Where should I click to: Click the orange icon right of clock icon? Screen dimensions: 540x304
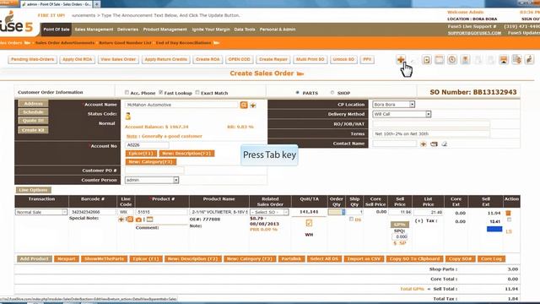pos(465,60)
